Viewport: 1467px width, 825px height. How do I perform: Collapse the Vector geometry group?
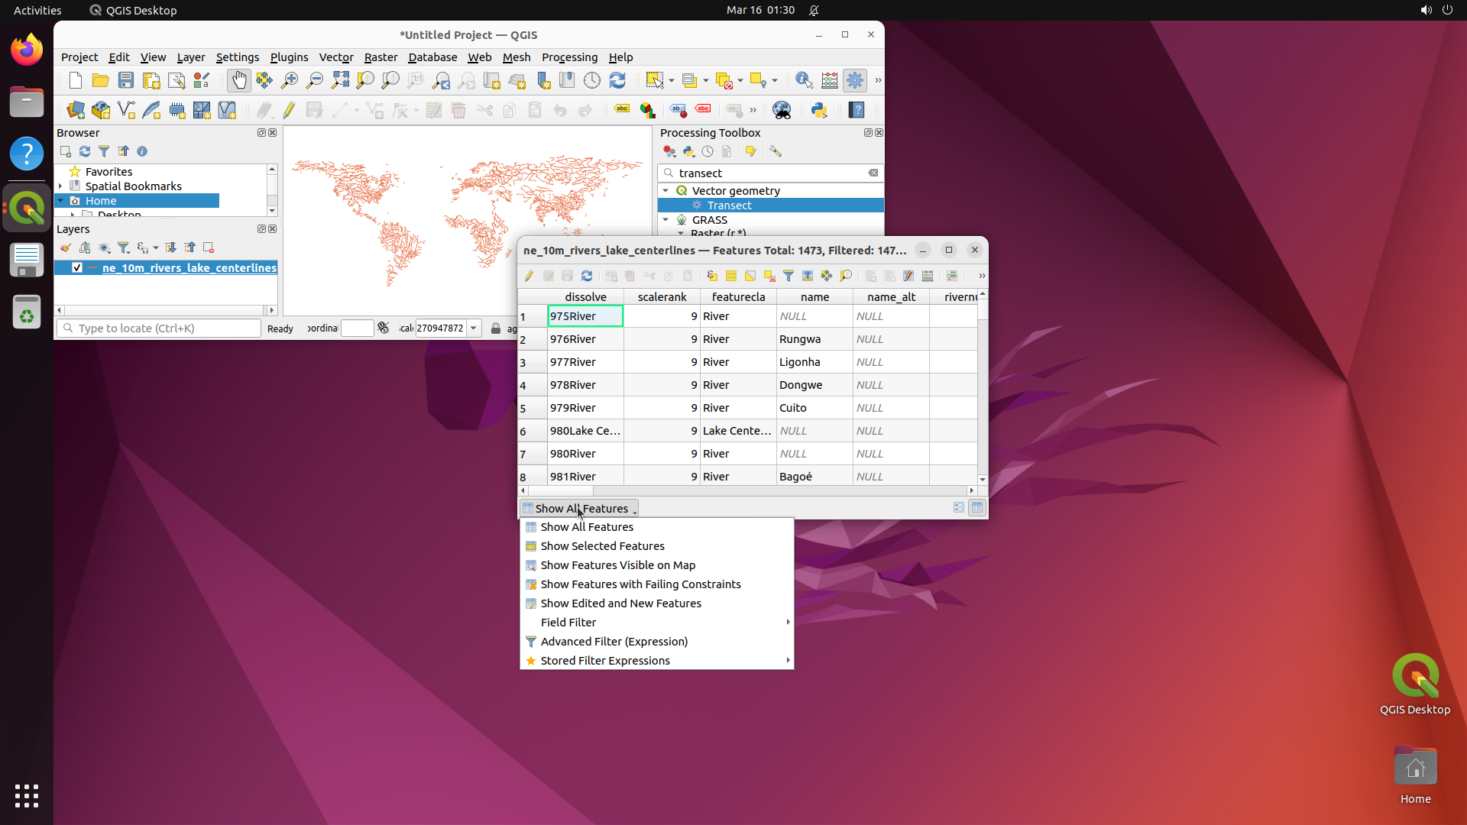667,191
